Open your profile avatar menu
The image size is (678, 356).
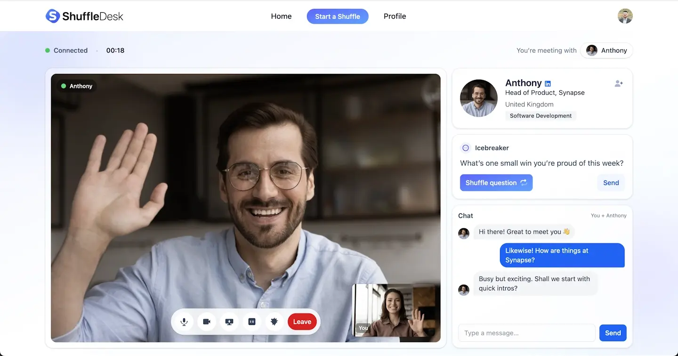624,16
